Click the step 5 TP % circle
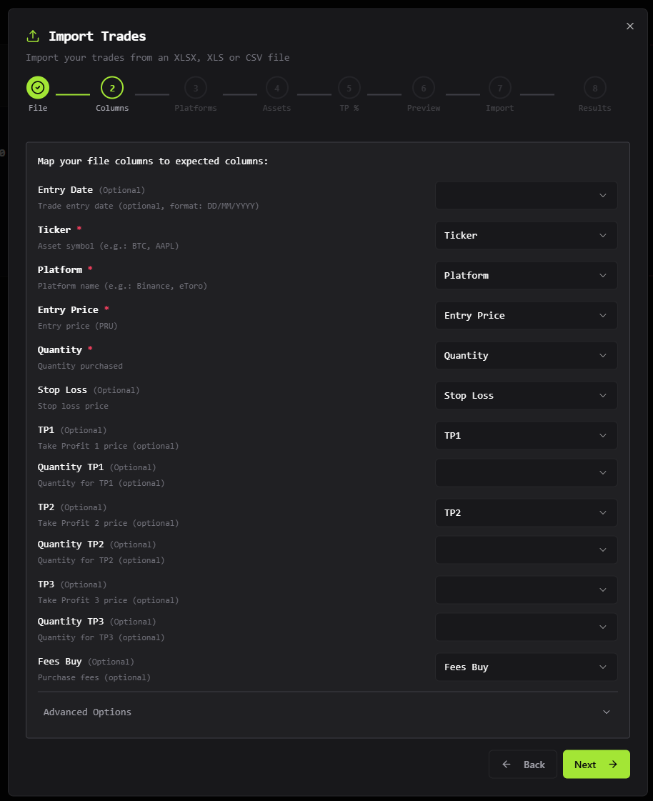The image size is (653, 801). tap(349, 88)
